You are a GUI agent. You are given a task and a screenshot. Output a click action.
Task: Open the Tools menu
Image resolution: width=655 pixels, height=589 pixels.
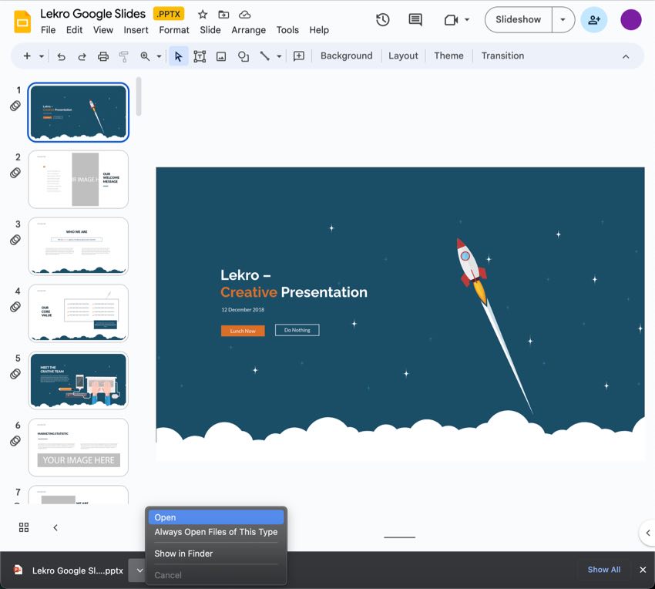(x=287, y=30)
